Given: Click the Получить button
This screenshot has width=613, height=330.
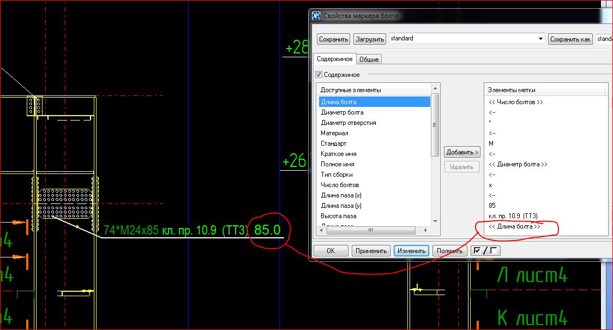Looking at the screenshot, I should (x=449, y=251).
